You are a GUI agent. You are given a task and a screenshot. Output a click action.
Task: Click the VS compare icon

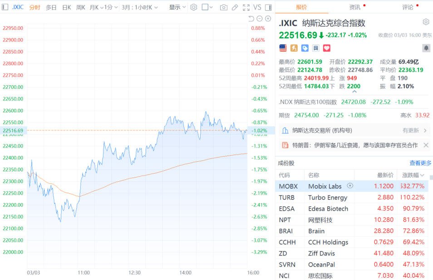coord(257,7)
